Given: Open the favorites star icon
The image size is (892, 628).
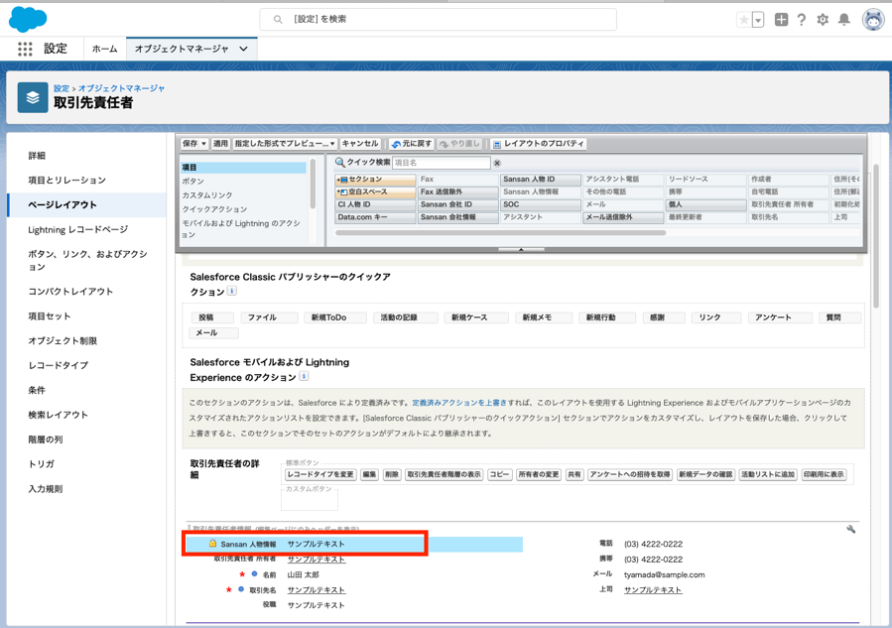Looking at the screenshot, I should tap(744, 20).
